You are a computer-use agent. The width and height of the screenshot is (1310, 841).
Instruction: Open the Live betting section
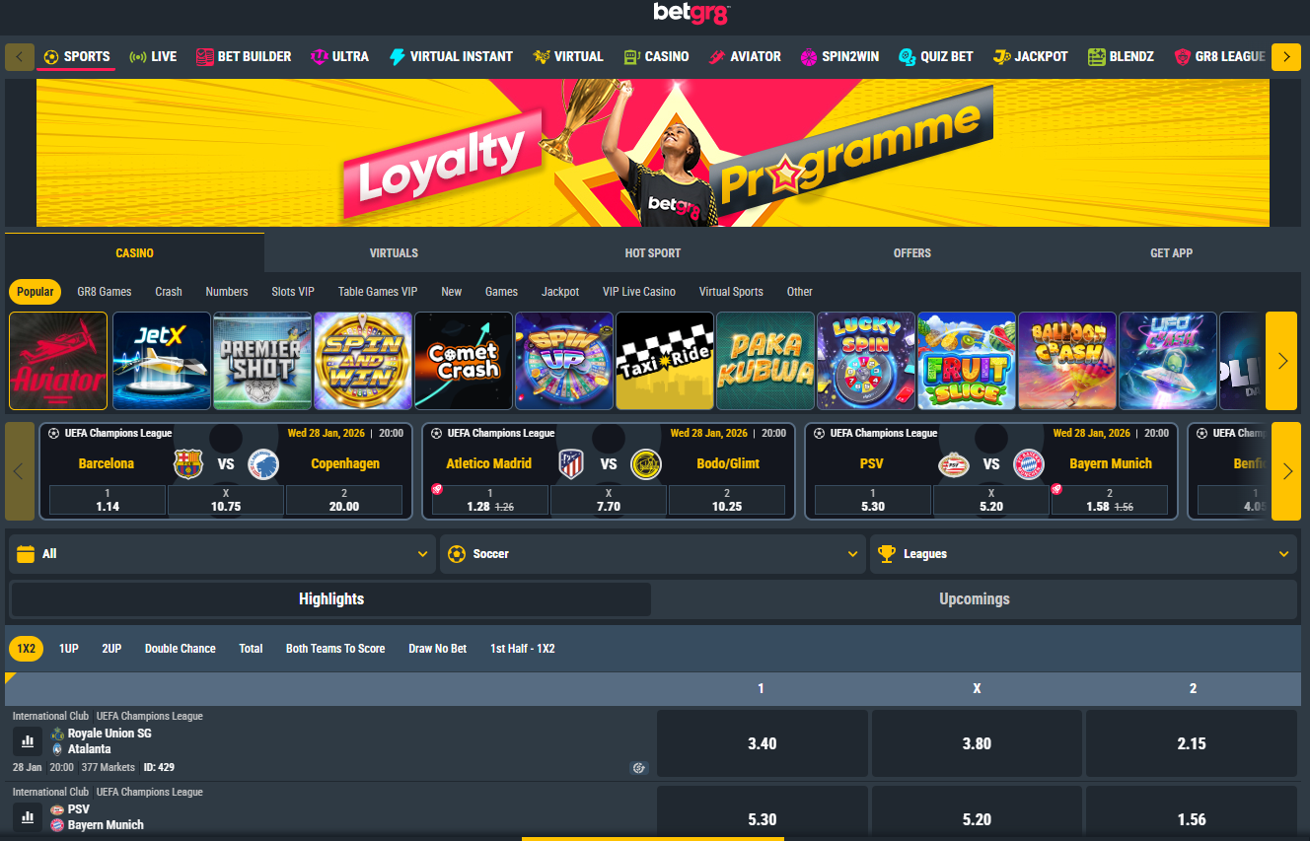coord(153,56)
